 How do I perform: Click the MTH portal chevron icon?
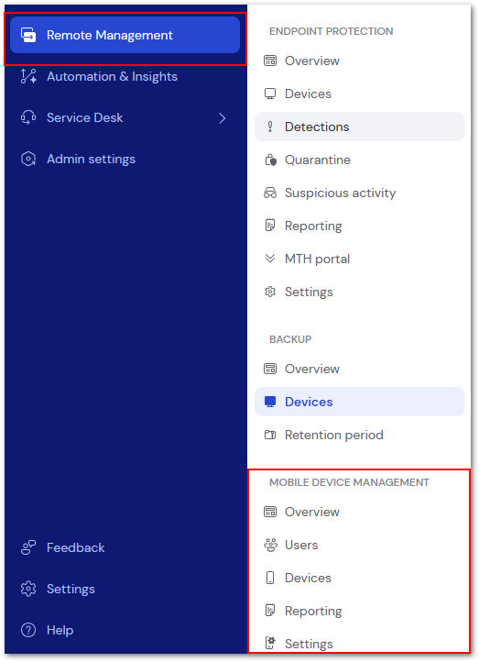click(270, 259)
